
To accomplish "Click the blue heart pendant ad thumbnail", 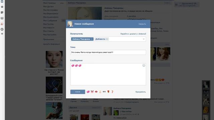I will pos(54,85).
